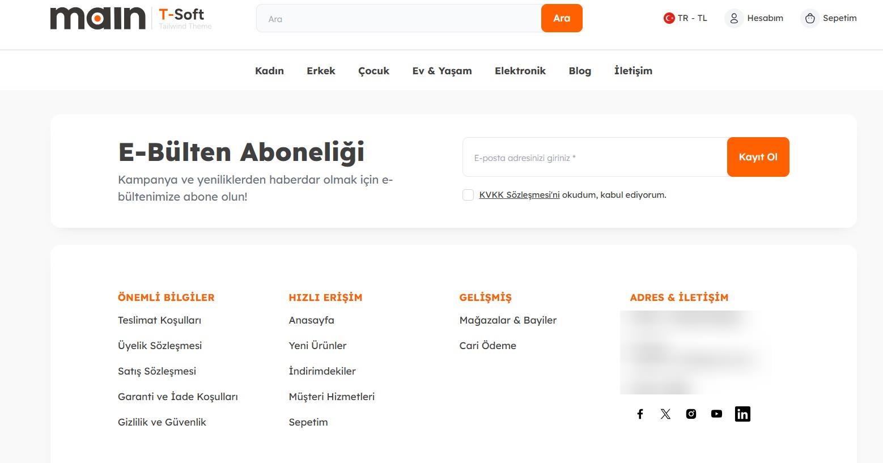Open the KVKK Sözleşmesi'ni link

pos(519,195)
